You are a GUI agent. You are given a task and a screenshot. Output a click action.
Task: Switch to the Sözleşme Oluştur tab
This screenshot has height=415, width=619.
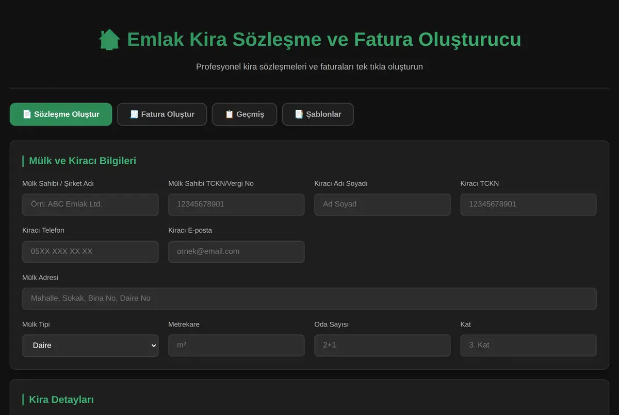point(61,114)
